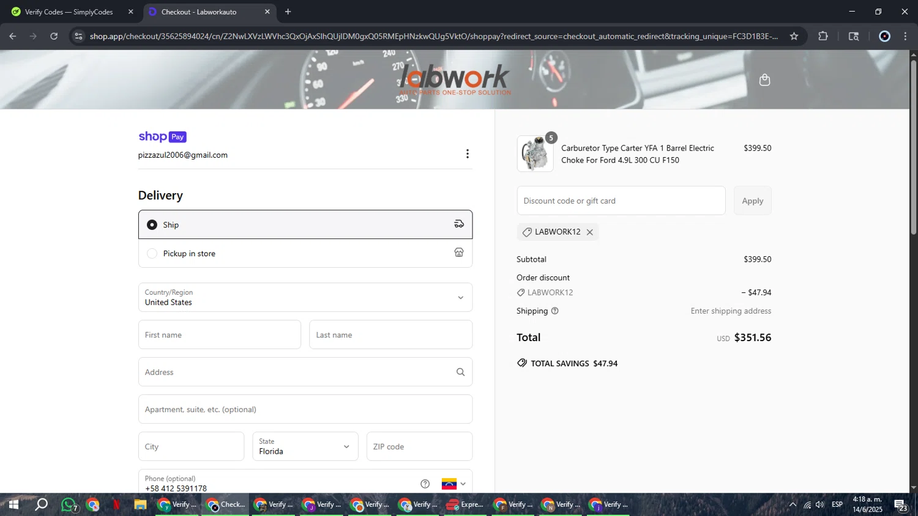This screenshot has height=516, width=918.
Task: Open the browser side panel icon
Action: coord(854,36)
